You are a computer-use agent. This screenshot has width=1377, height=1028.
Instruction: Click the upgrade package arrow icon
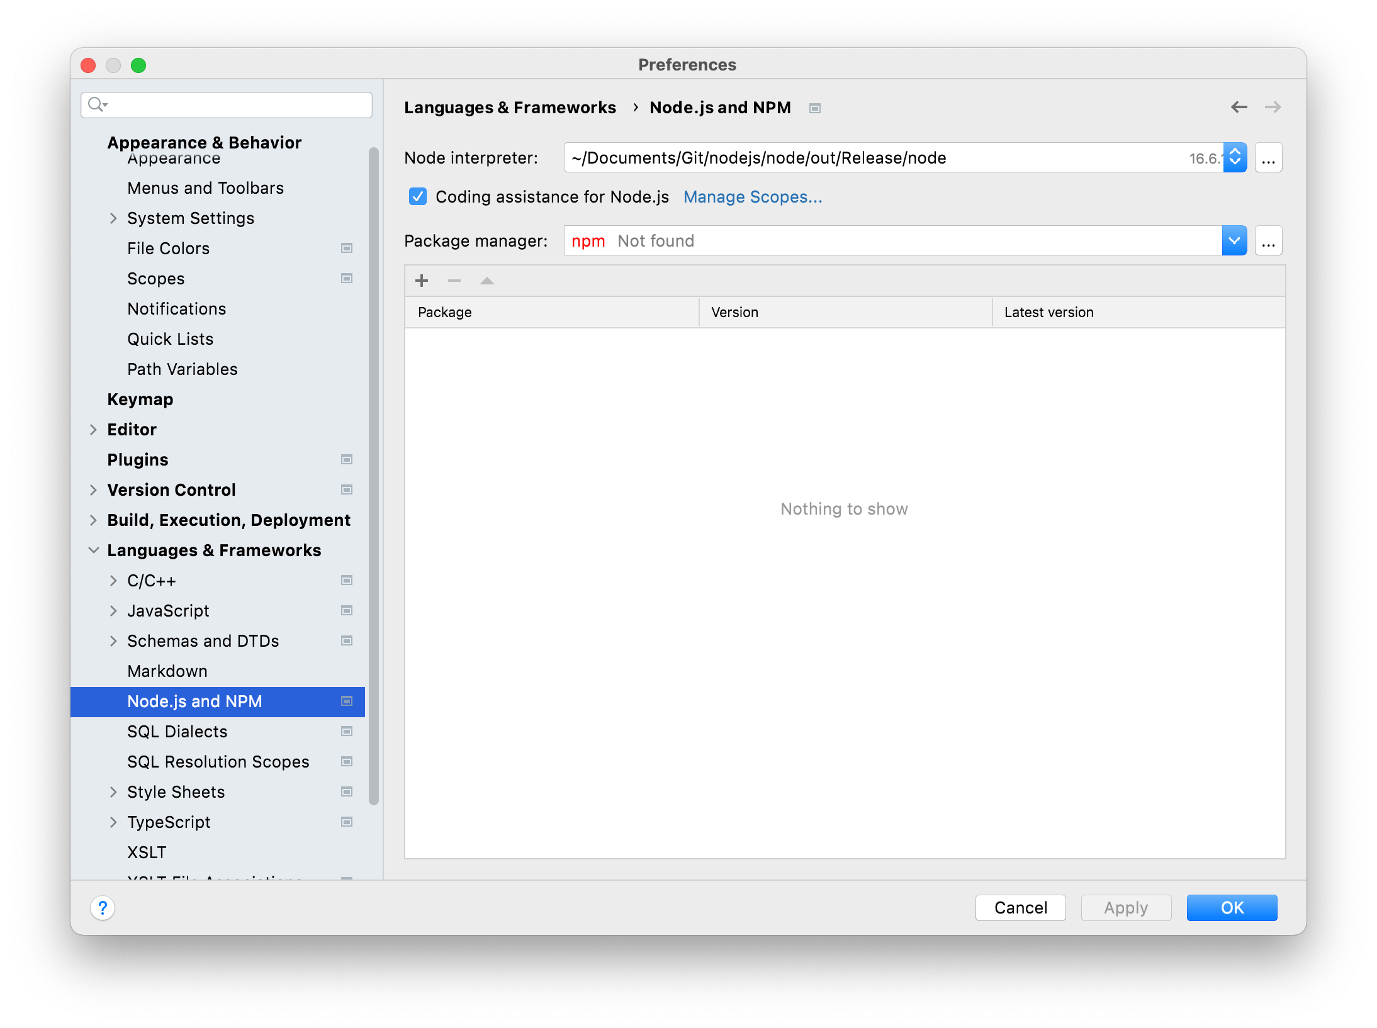coord(486,281)
